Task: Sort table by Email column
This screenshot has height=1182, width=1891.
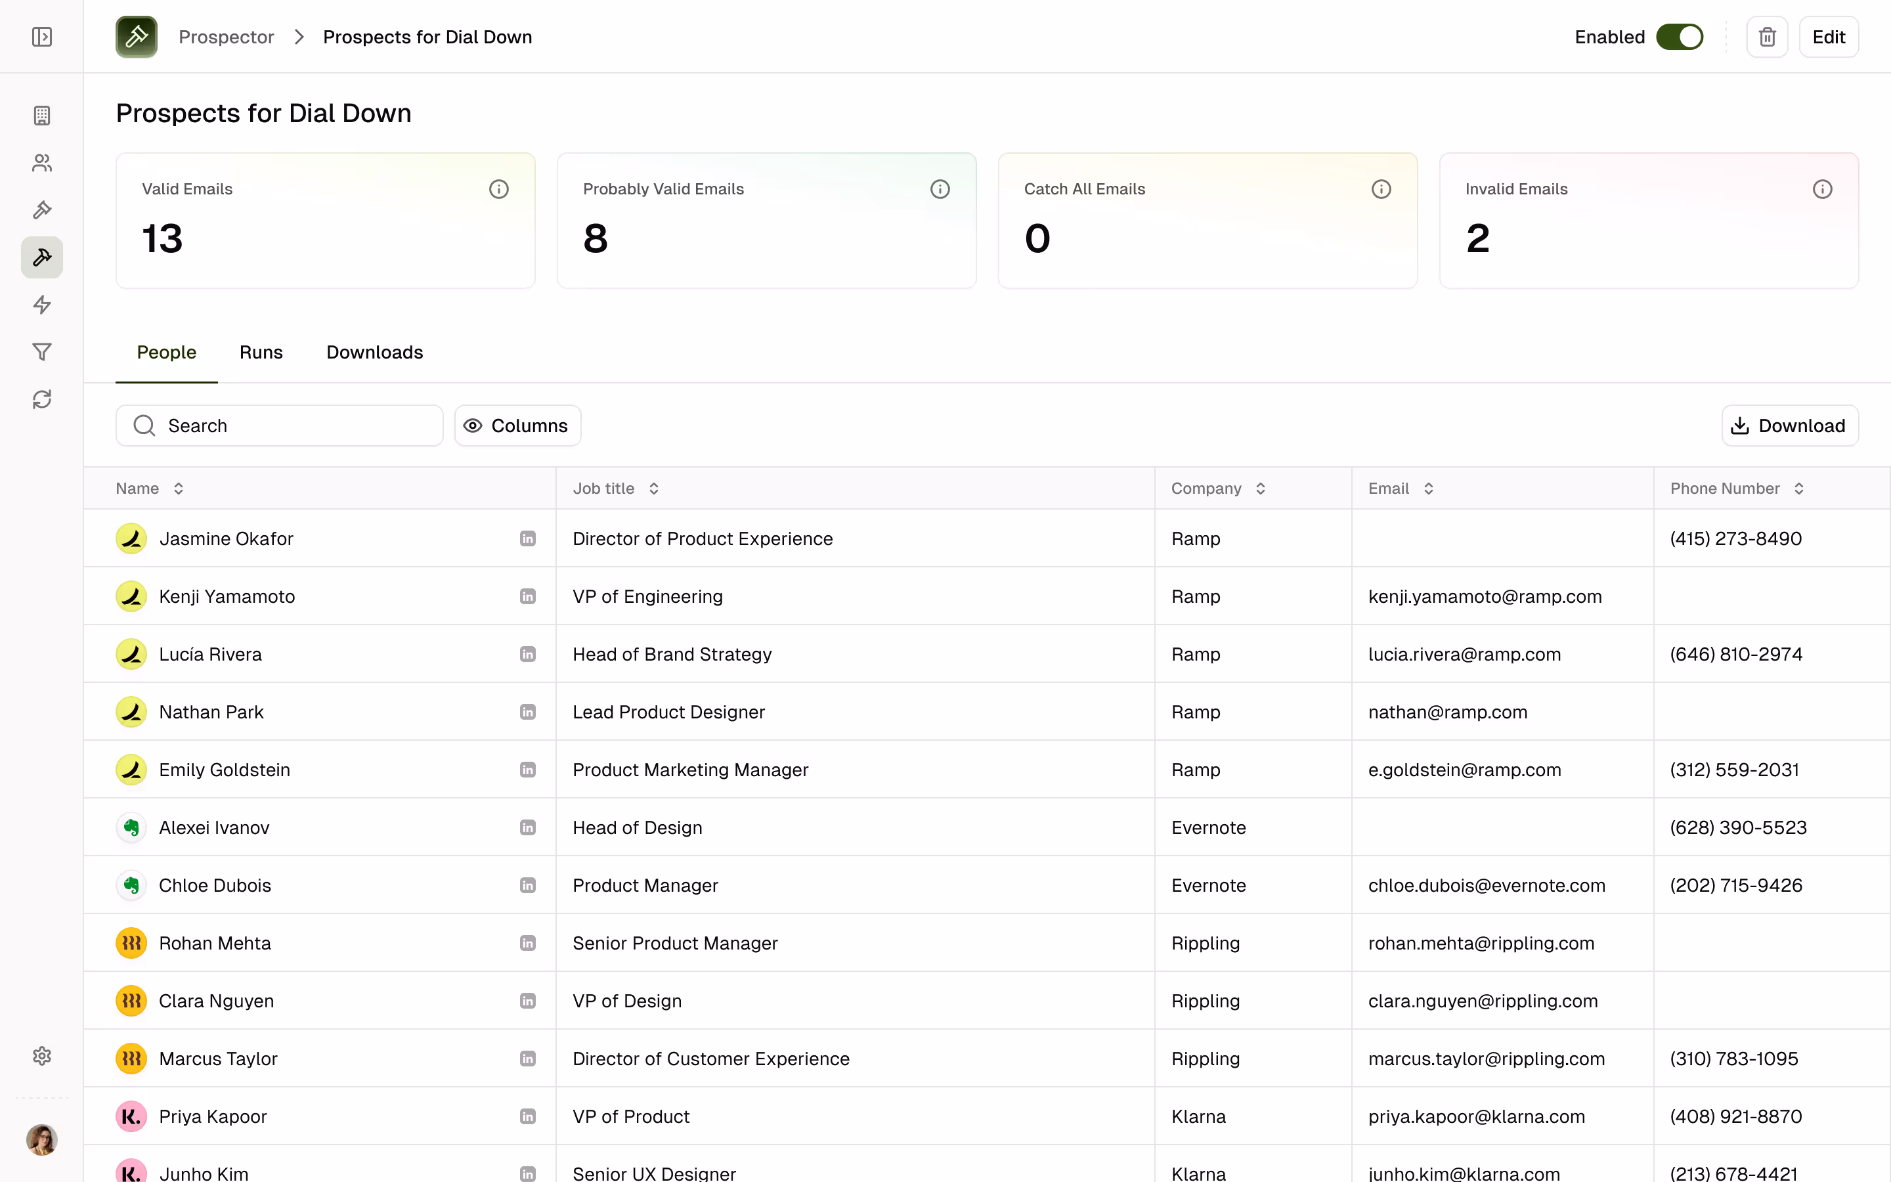Action: point(1428,489)
